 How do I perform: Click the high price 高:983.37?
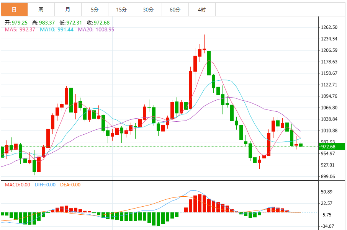coord(43,23)
